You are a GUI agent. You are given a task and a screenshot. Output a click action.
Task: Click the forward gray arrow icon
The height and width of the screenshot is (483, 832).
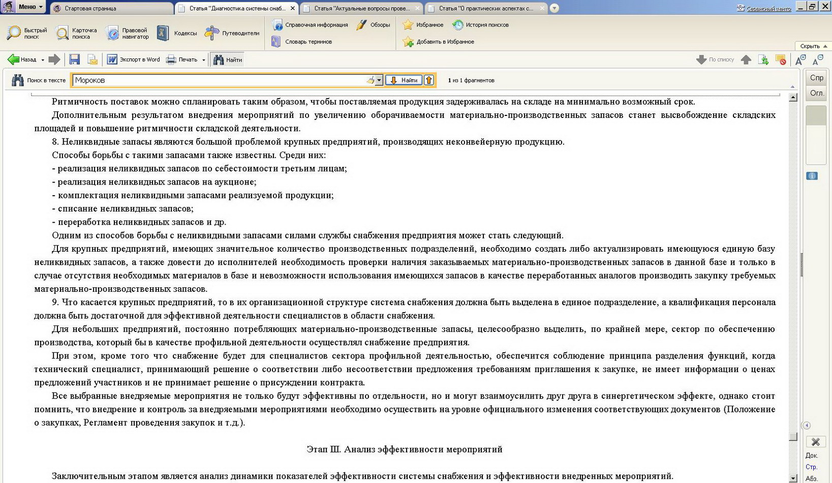(54, 59)
